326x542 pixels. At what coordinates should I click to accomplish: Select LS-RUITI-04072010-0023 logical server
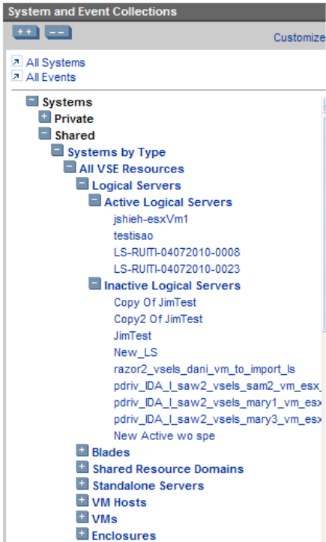click(x=177, y=269)
